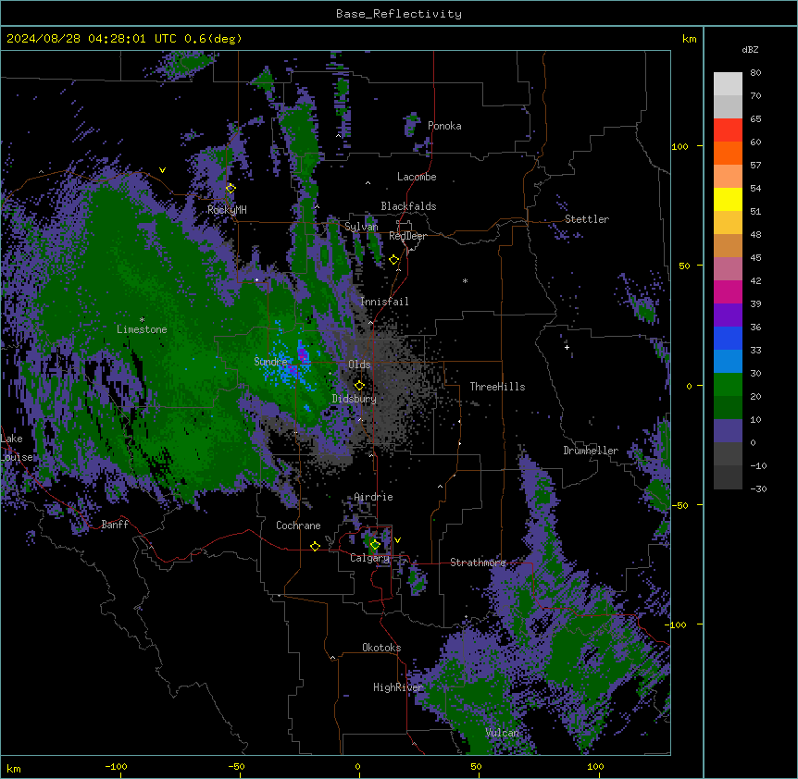Click the RockyMH label

(227, 209)
